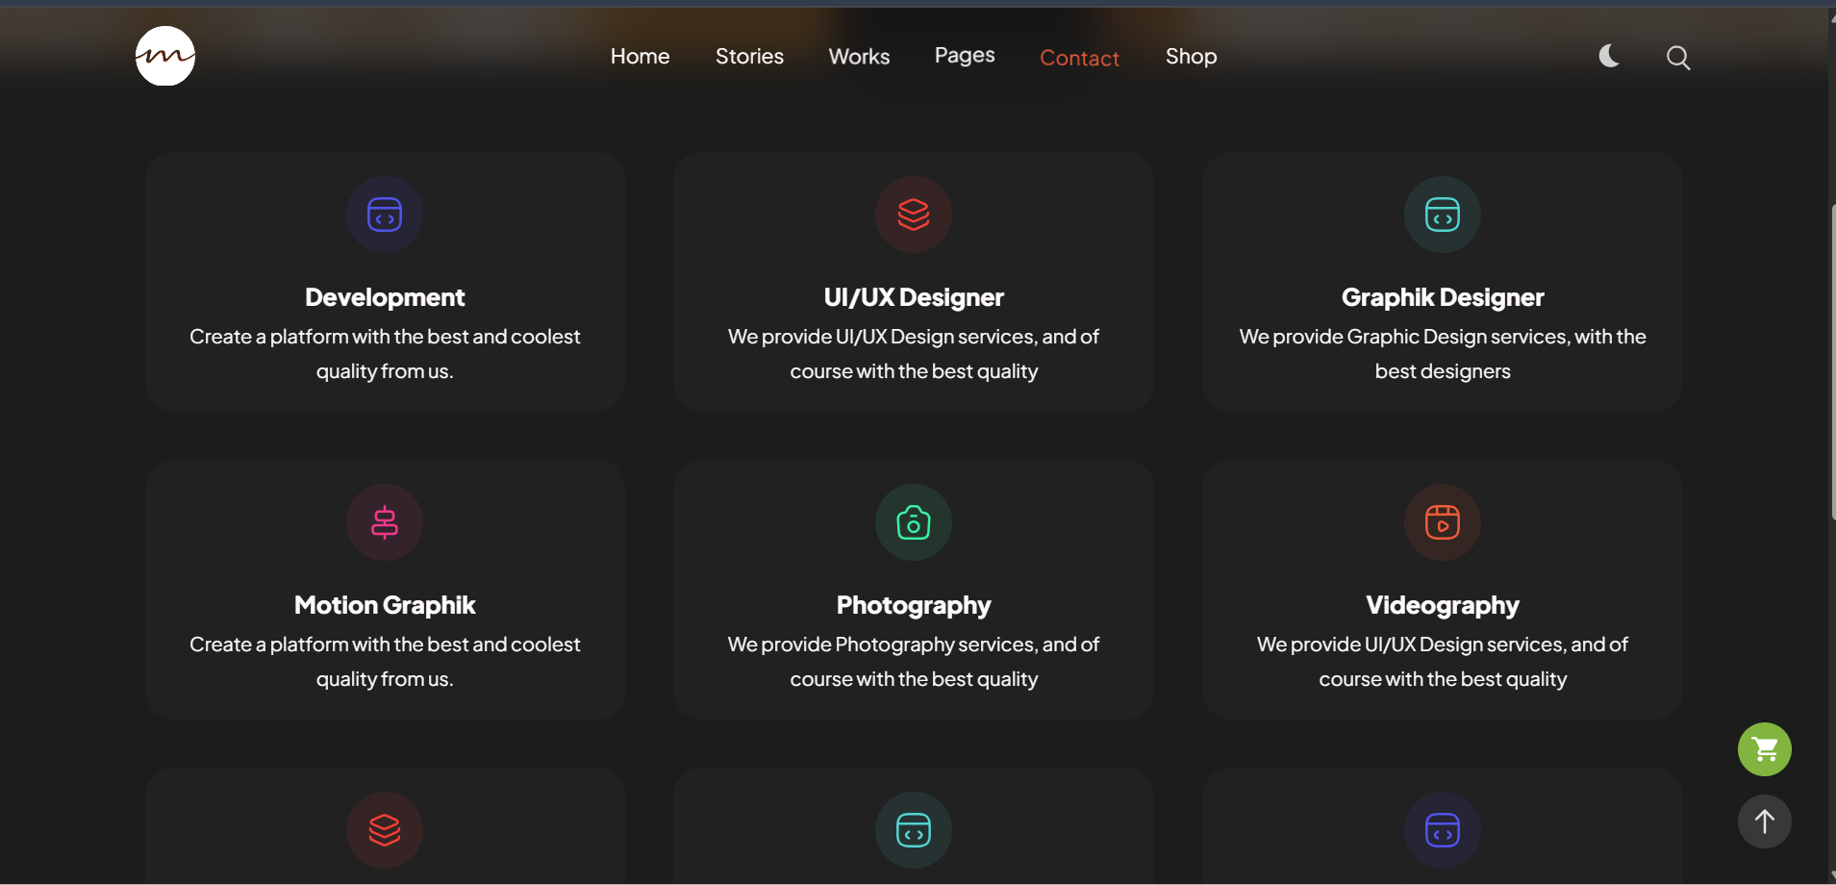Open the green shopping cart button
The image size is (1836, 885).
[x=1764, y=749]
